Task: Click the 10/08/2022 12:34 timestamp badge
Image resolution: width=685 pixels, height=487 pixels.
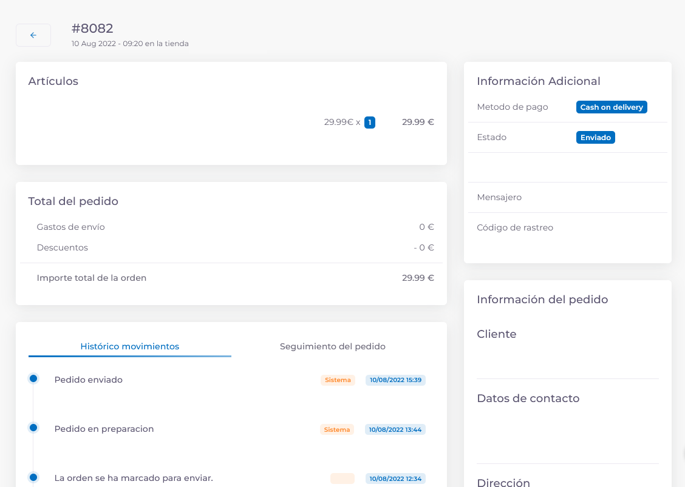Action: point(395,479)
